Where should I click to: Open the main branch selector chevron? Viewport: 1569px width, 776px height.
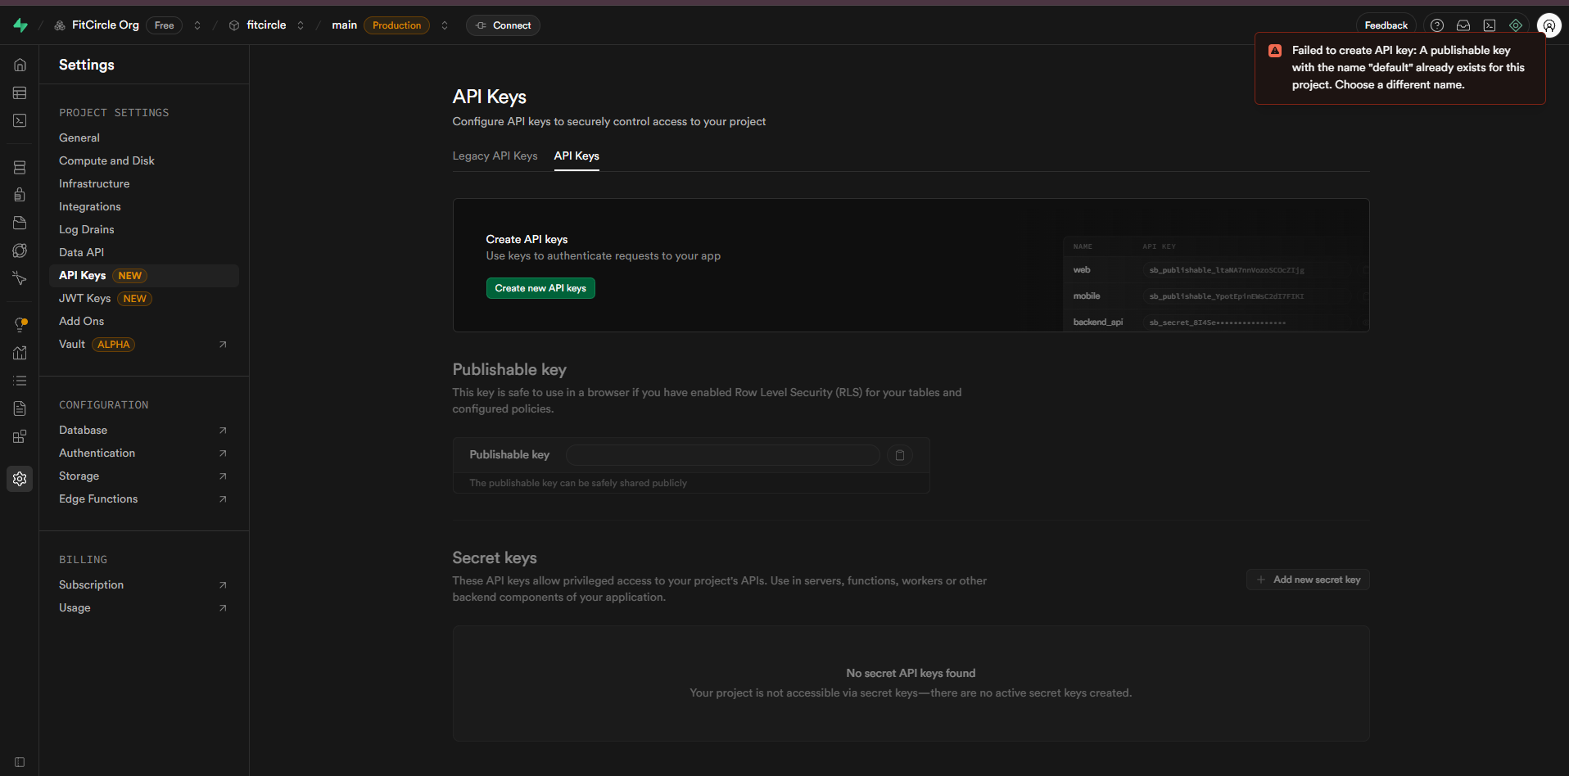coord(445,25)
